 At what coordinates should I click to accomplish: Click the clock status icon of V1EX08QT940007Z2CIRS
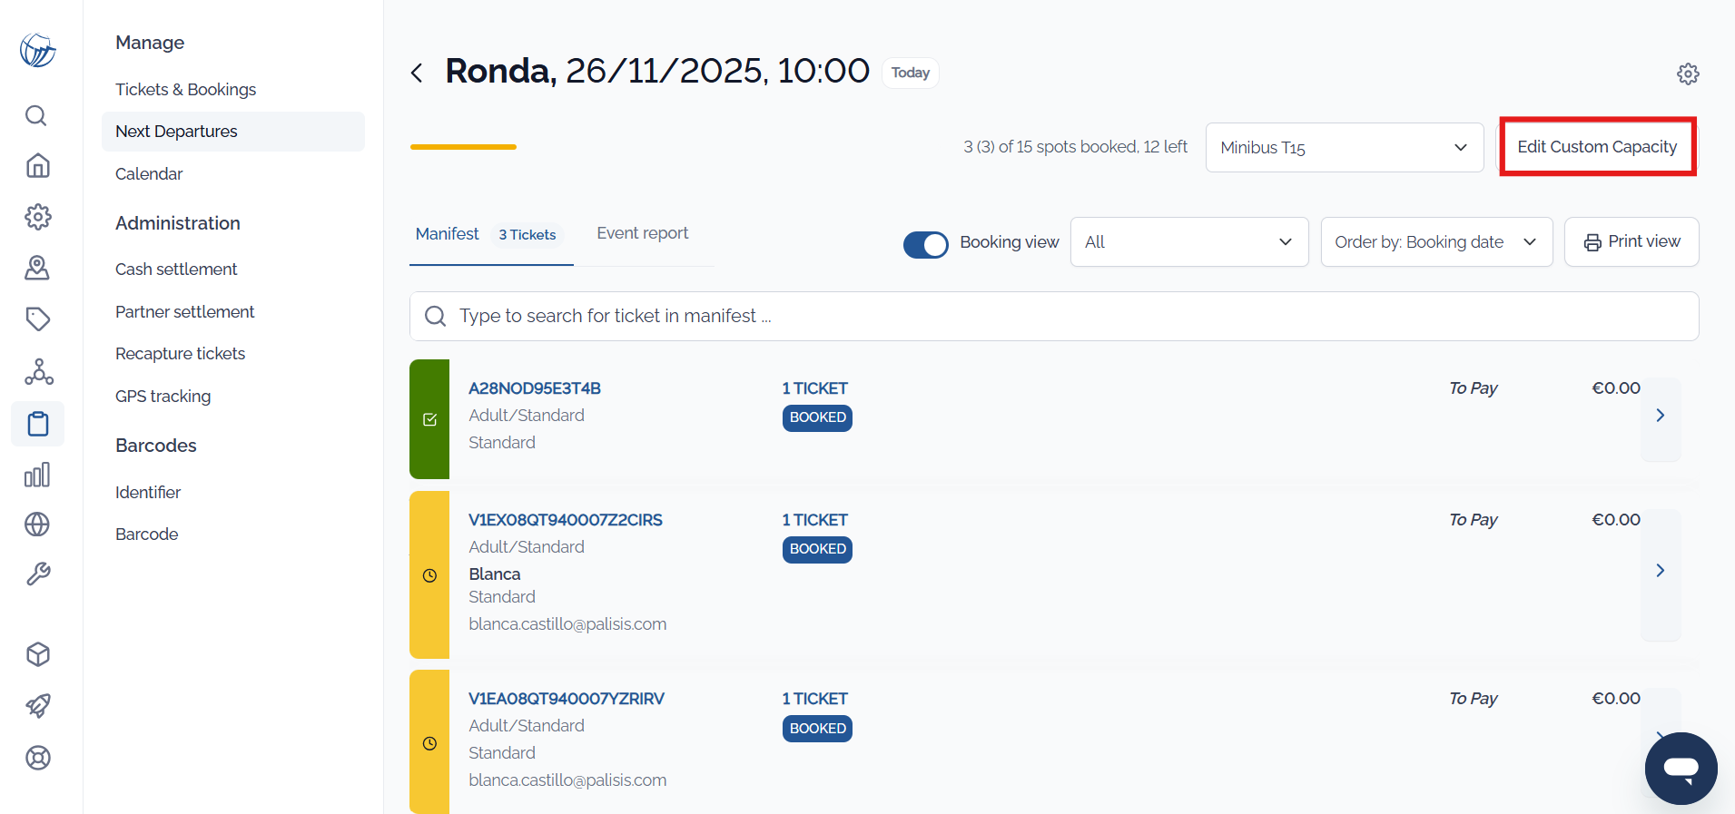pyautogui.click(x=429, y=575)
